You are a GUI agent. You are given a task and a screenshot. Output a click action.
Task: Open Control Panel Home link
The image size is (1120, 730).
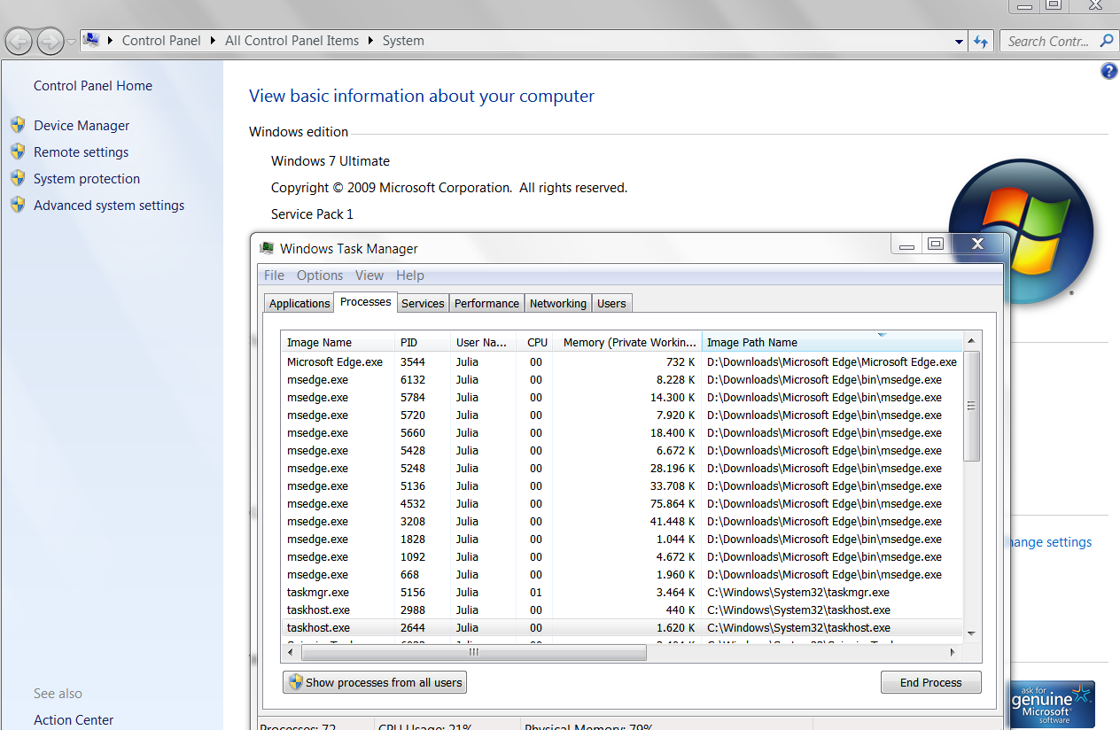click(x=93, y=86)
